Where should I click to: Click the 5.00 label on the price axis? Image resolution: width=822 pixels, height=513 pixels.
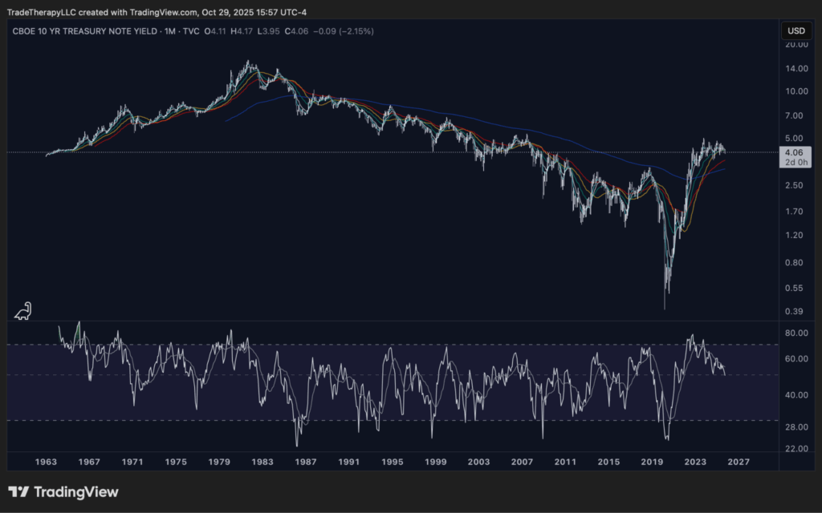795,138
